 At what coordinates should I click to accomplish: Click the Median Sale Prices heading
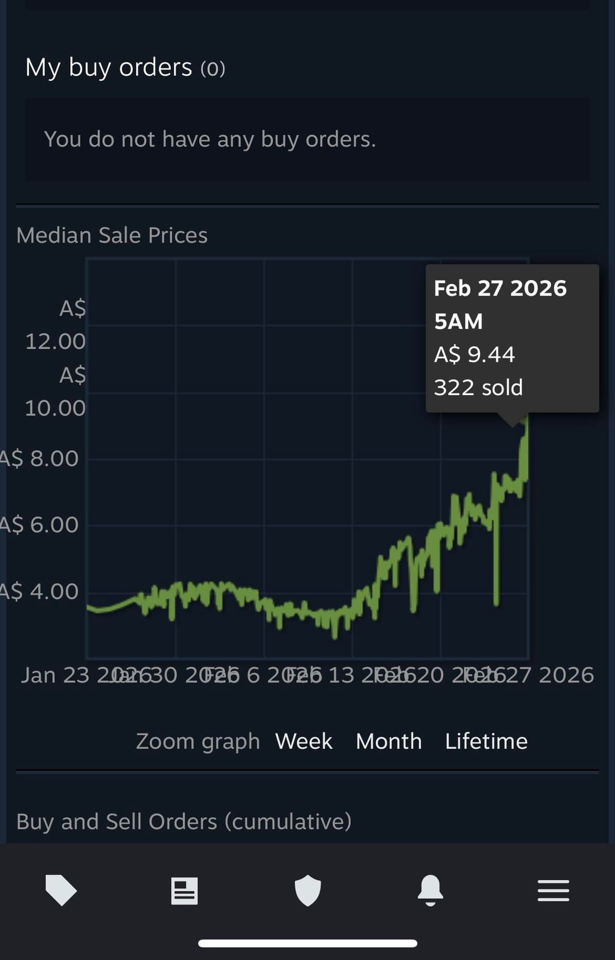click(x=112, y=235)
